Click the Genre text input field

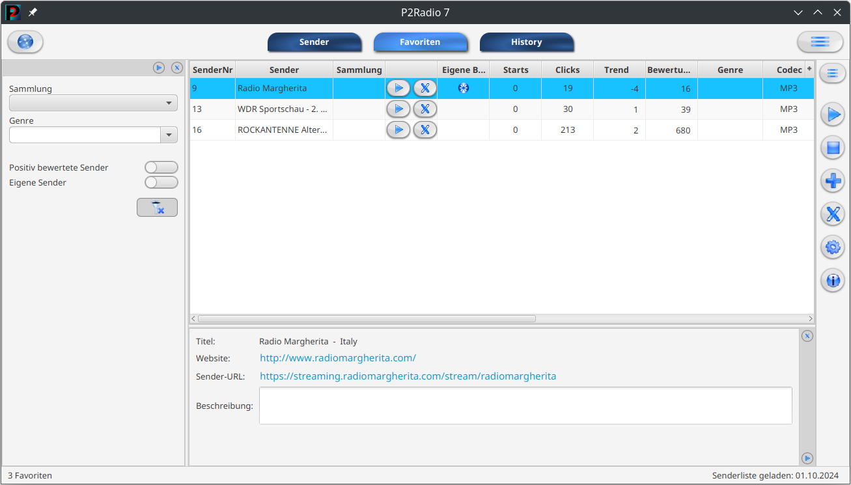coord(85,135)
